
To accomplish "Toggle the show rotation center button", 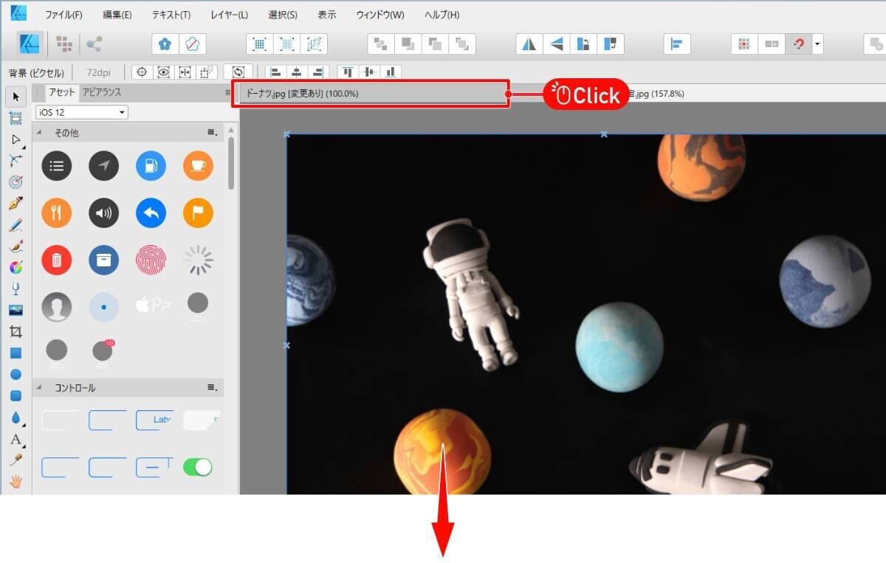I will pos(142,72).
